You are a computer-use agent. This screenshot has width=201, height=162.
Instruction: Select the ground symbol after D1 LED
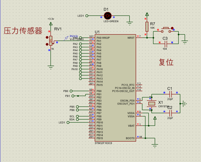pyautogui.click(x=130, y=23)
